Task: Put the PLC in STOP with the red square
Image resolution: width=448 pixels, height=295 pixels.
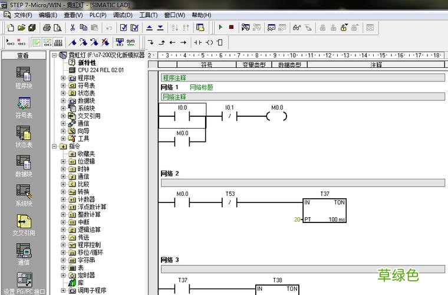Action: click(231, 28)
